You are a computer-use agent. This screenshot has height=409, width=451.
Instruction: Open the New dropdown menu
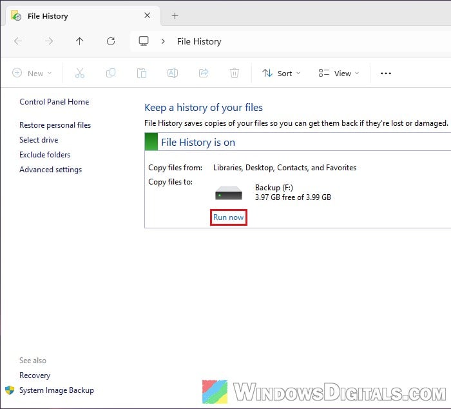pos(32,73)
